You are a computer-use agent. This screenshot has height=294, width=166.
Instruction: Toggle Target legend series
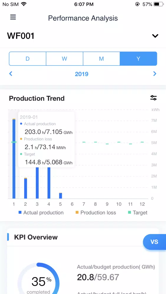[138, 213]
